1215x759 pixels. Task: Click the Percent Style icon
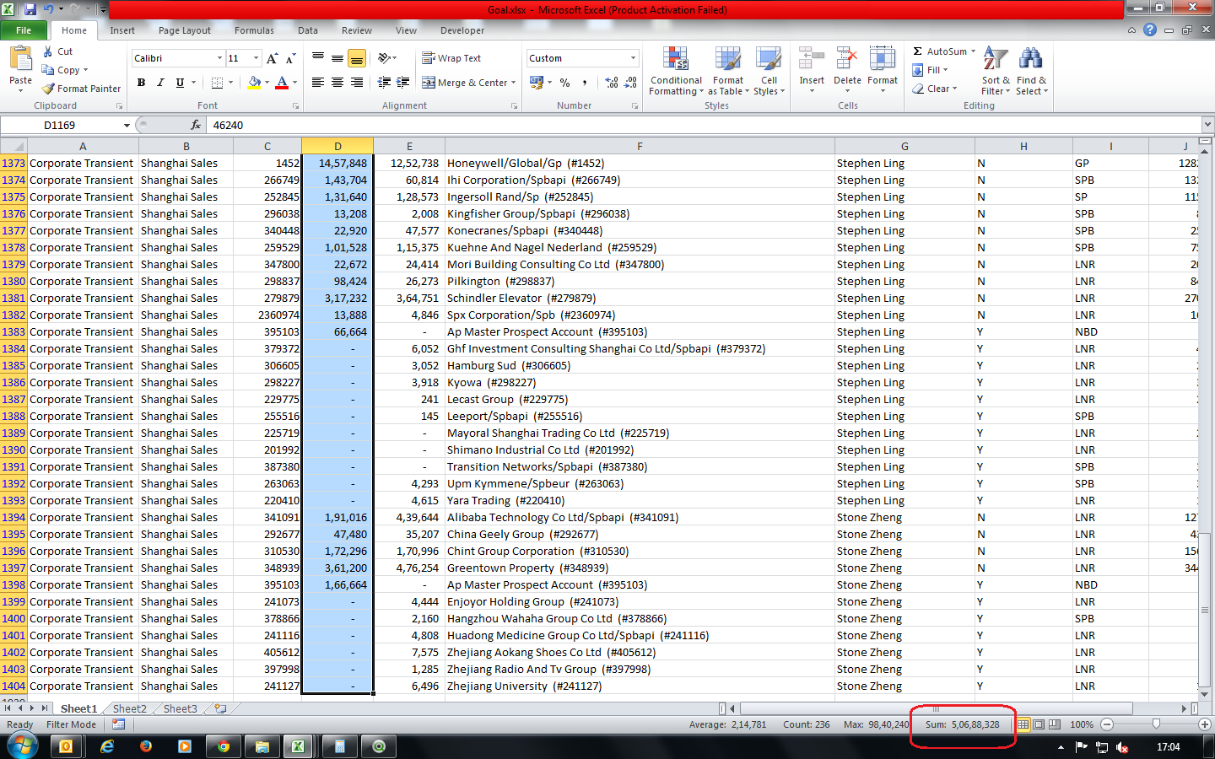(565, 83)
